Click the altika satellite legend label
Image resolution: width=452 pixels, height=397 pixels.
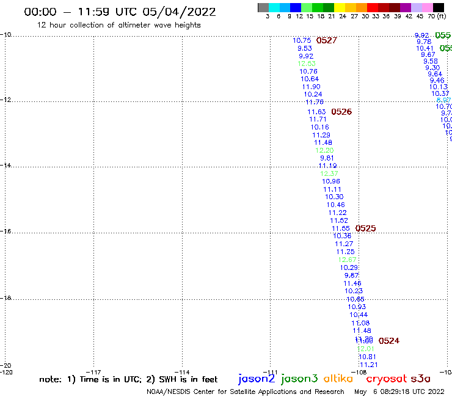point(338,379)
